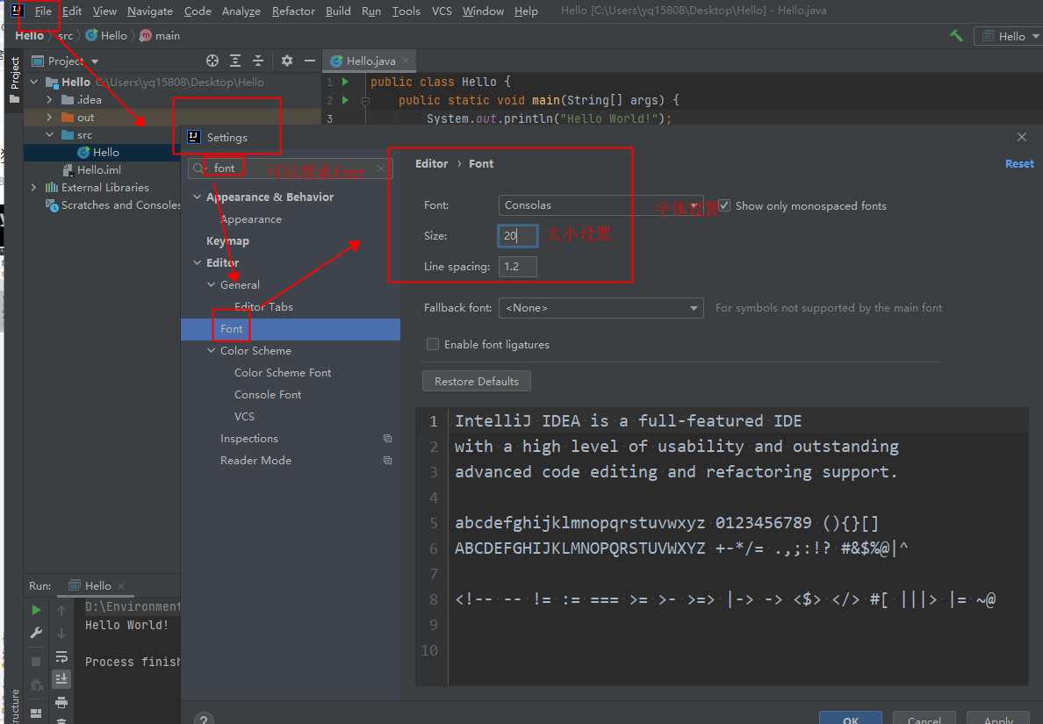Image resolution: width=1043 pixels, height=724 pixels.
Task: Open the Hello run configuration dropdown
Action: click(1008, 36)
